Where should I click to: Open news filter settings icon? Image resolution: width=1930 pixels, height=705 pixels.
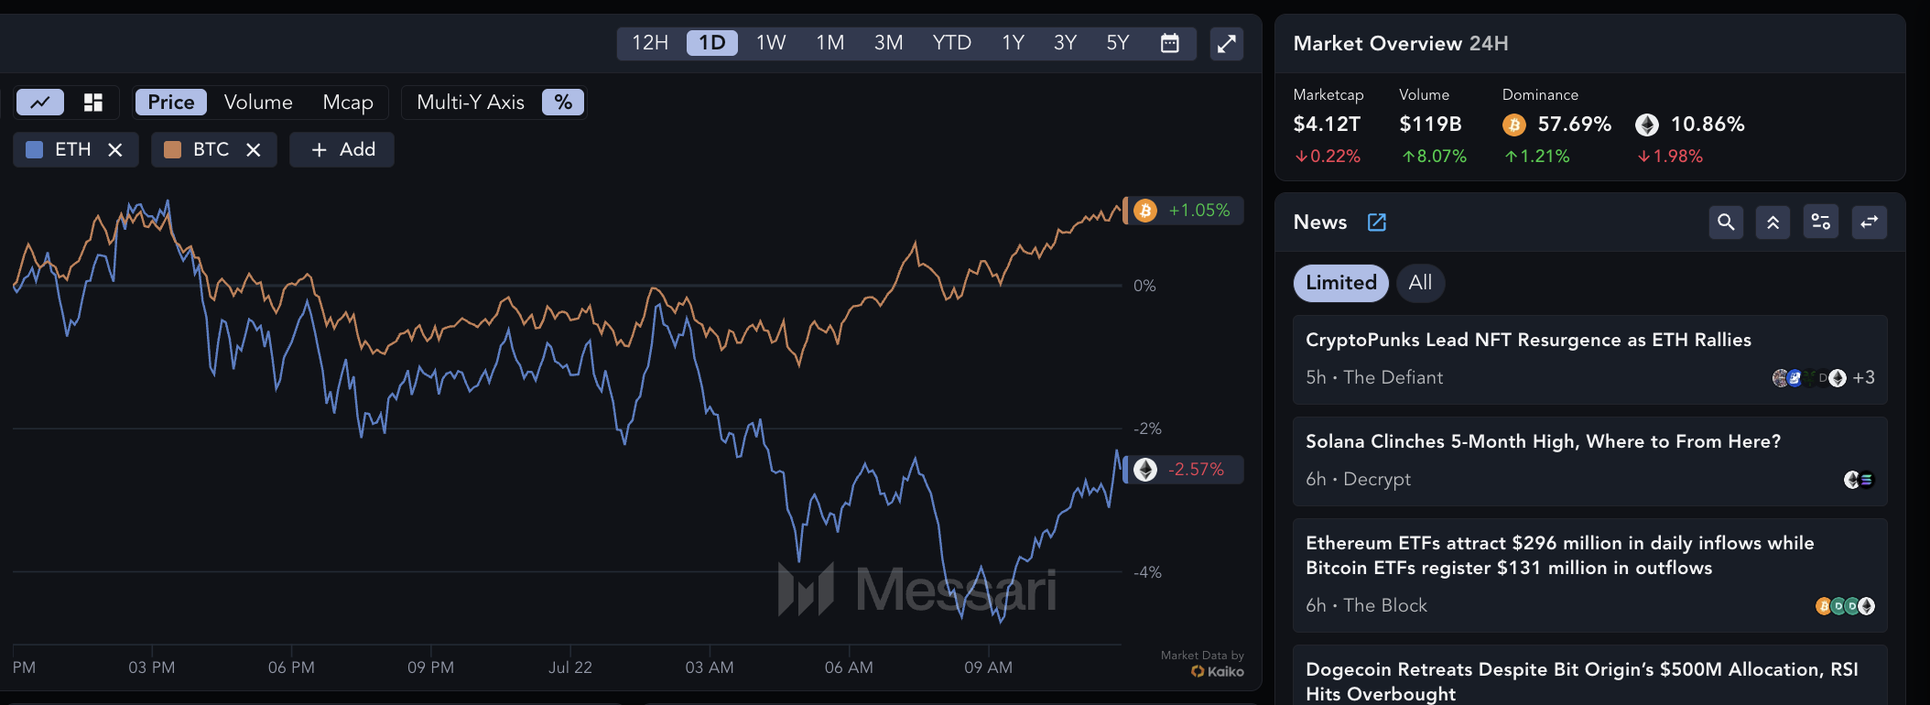[x=1821, y=222]
